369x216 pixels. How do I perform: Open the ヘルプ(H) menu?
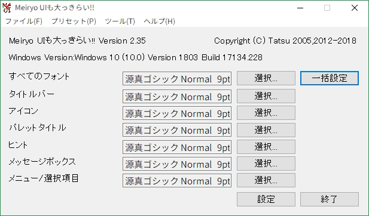[159, 21]
